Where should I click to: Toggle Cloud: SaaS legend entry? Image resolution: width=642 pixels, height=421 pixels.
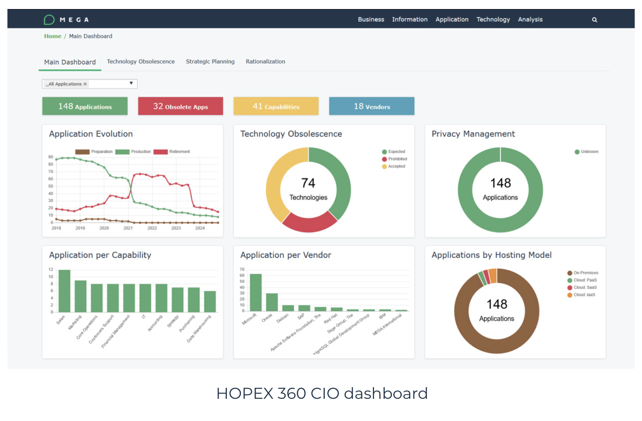[x=582, y=288]
